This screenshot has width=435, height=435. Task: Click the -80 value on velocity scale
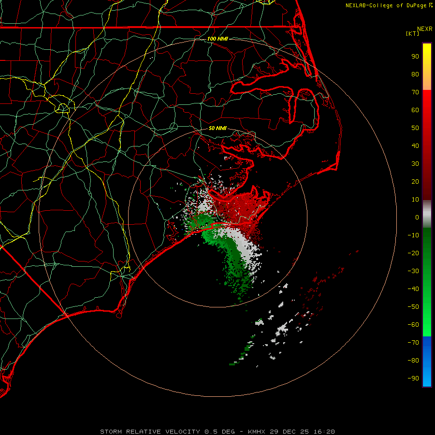coord(413,361)
